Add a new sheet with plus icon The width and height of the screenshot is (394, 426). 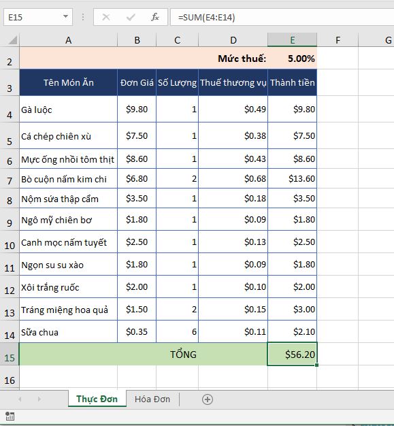click(208, 399)
